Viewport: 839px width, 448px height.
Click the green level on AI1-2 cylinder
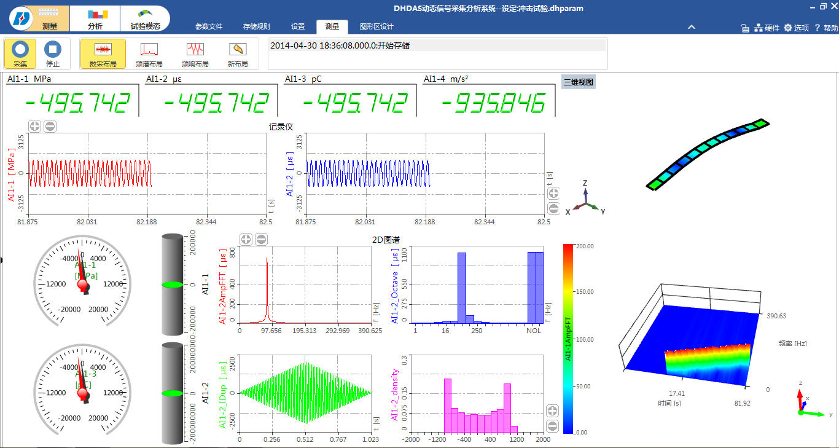click(x=173, y=393)
